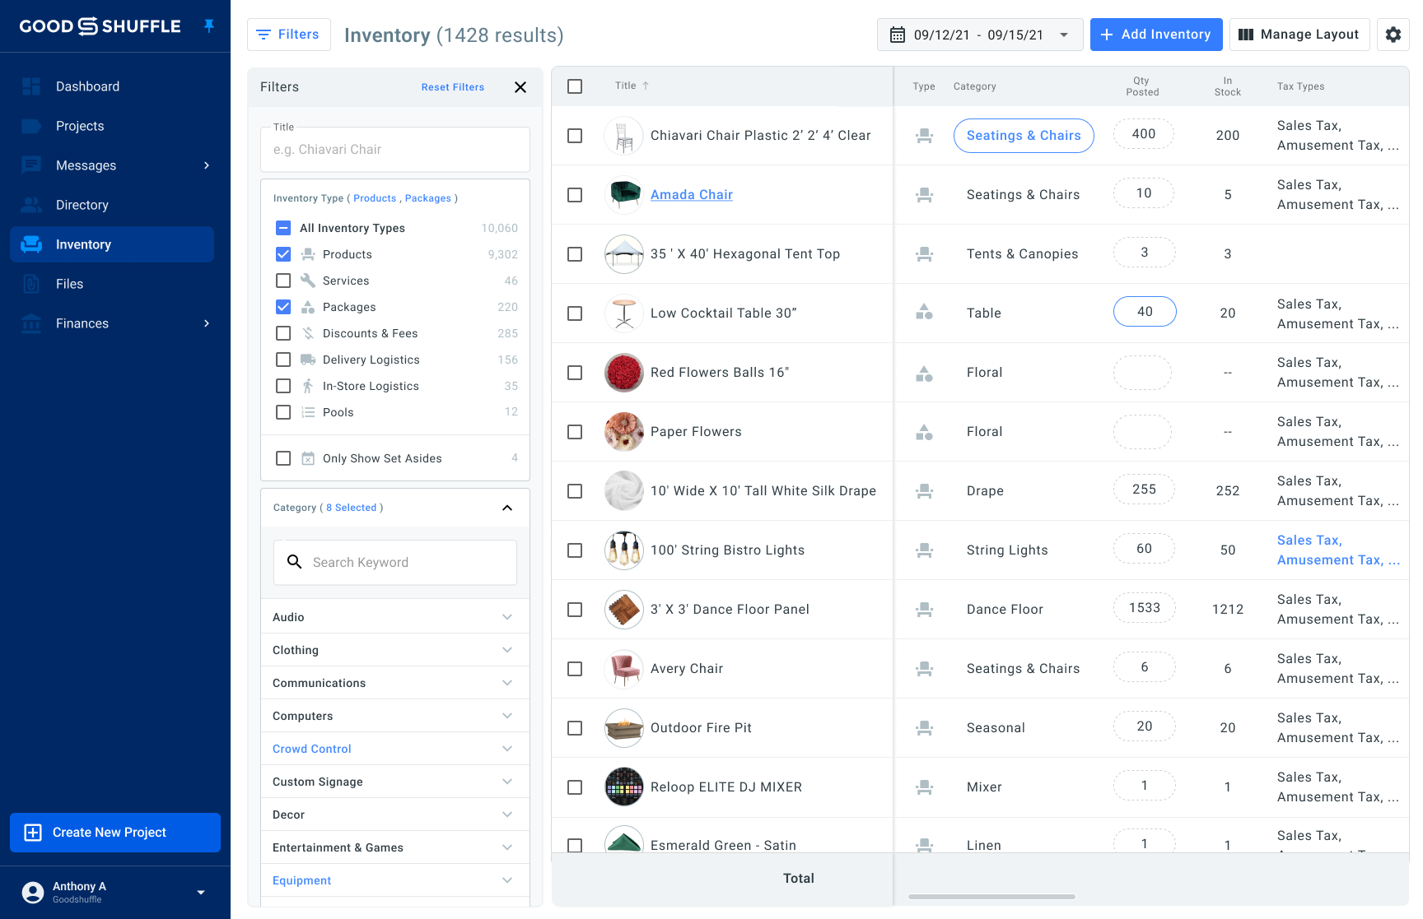Enable the Services inventory type checkbox

[283, 280]
